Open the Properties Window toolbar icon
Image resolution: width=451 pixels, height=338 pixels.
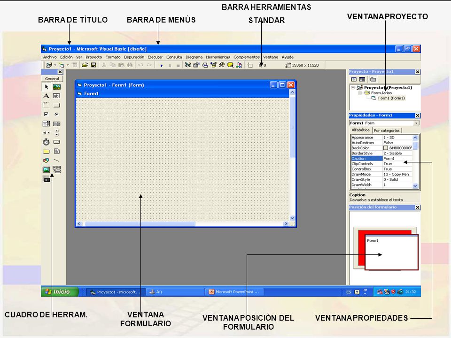pos(196,65)
